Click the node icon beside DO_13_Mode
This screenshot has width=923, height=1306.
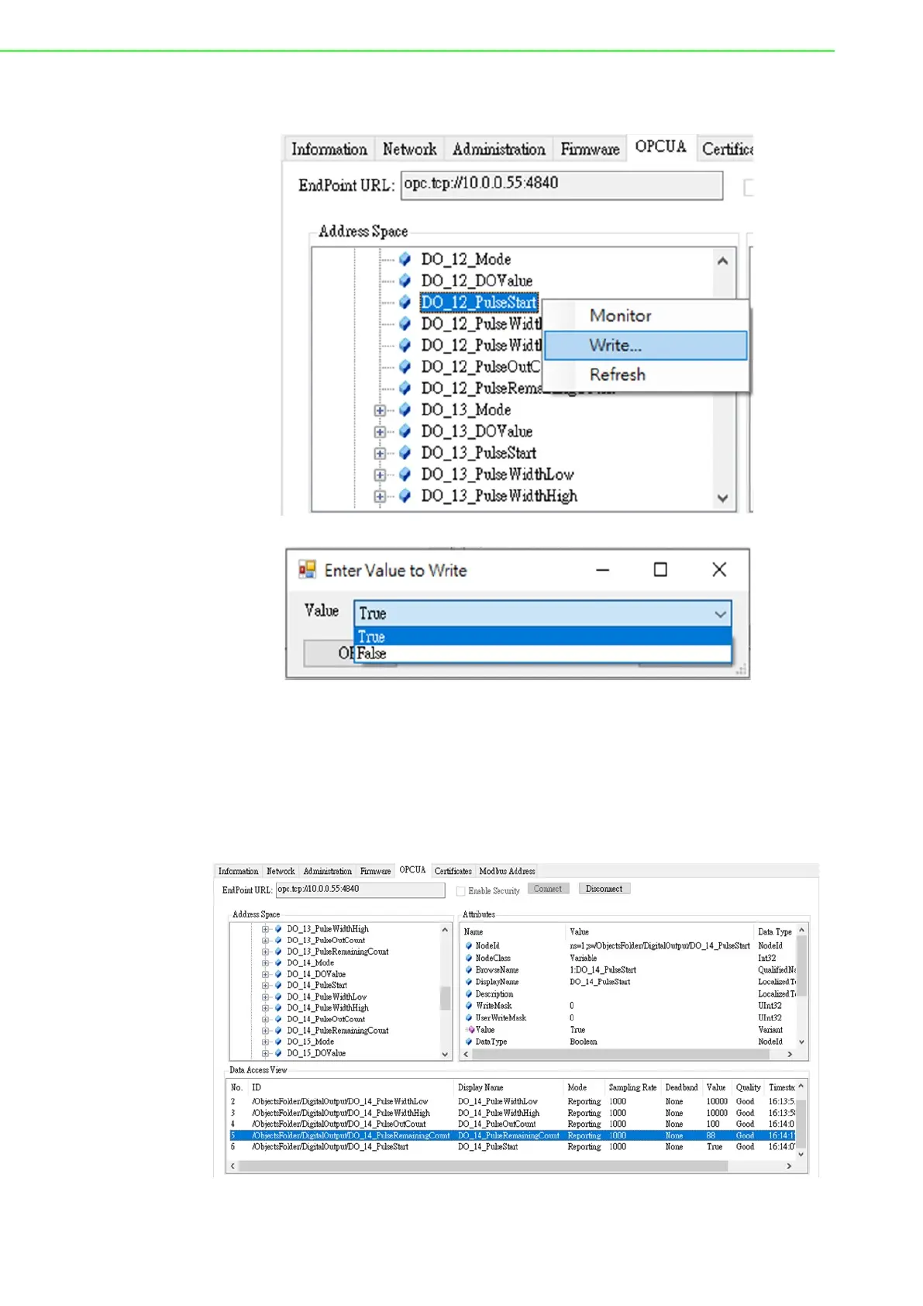click(405, 409)
